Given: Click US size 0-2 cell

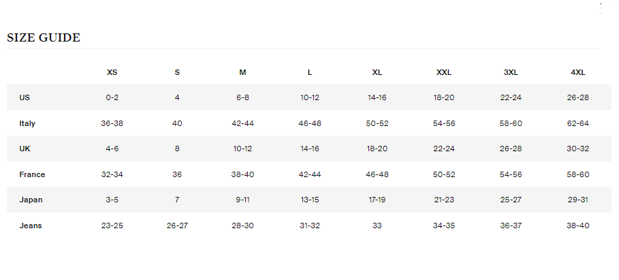Looking at the screenshot, I should click(112, 97).
